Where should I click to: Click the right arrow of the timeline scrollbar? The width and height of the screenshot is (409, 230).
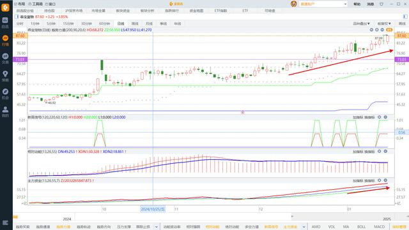coord(407,217)
